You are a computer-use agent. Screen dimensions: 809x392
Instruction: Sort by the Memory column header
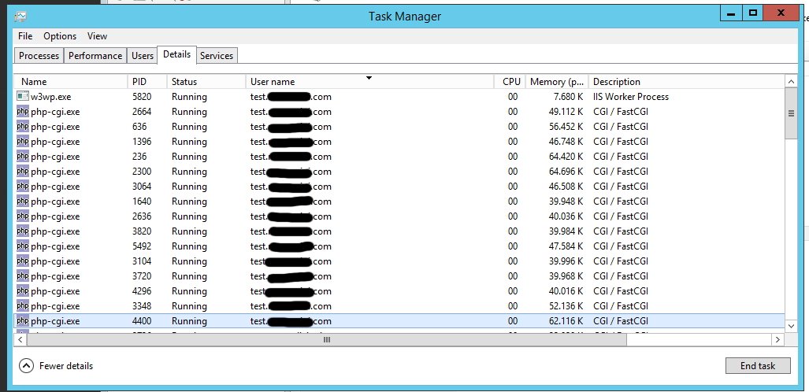557,82
